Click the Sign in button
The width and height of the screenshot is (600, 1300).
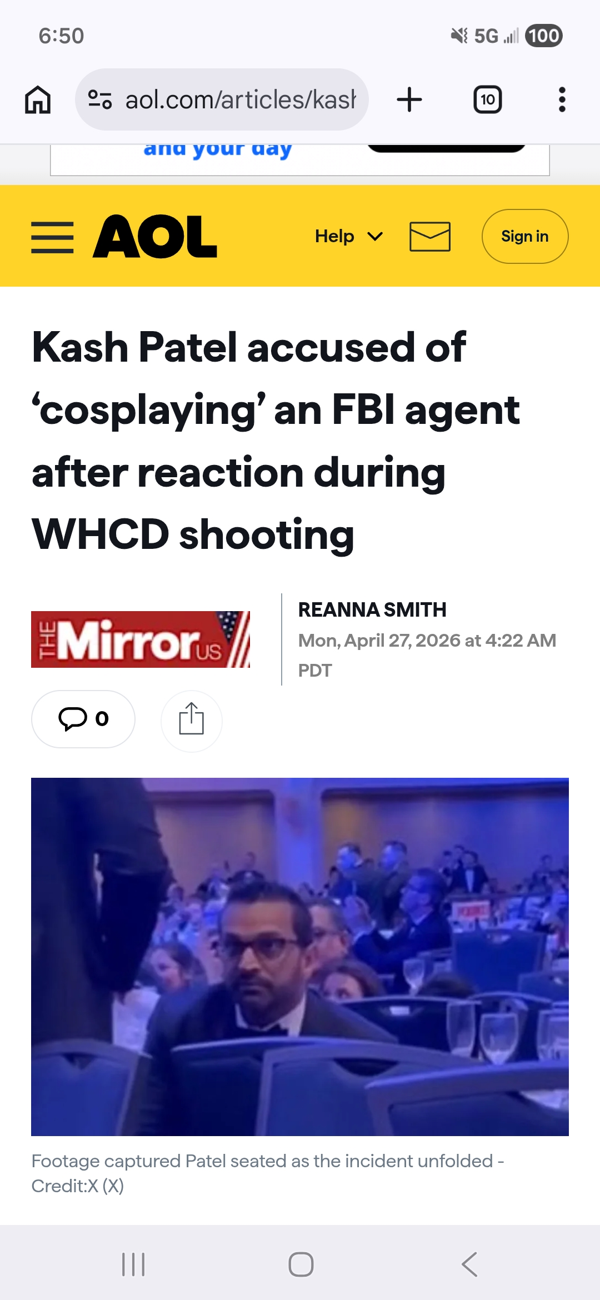coord(525,237)
